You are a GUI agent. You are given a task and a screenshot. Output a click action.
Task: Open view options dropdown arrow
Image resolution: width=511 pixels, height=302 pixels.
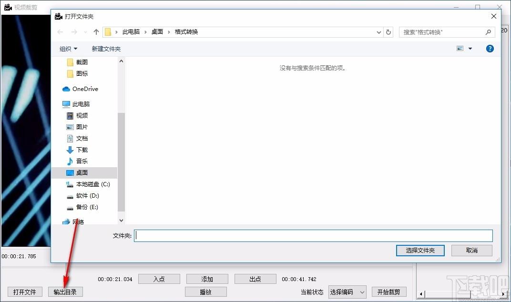click(470, 49)
